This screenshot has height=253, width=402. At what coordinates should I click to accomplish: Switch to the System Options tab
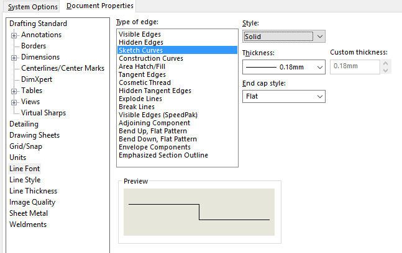[x=32, y=6]
